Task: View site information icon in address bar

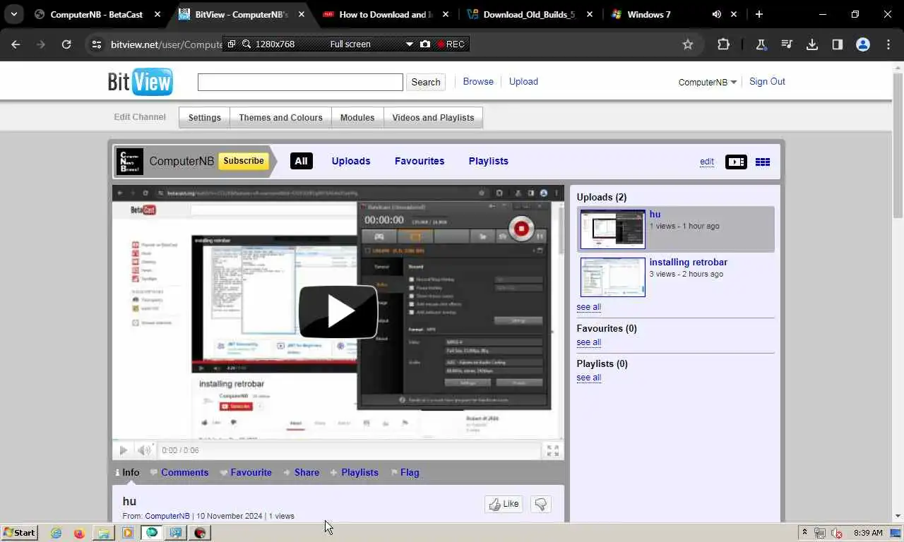Action: [x=97, y=44]
